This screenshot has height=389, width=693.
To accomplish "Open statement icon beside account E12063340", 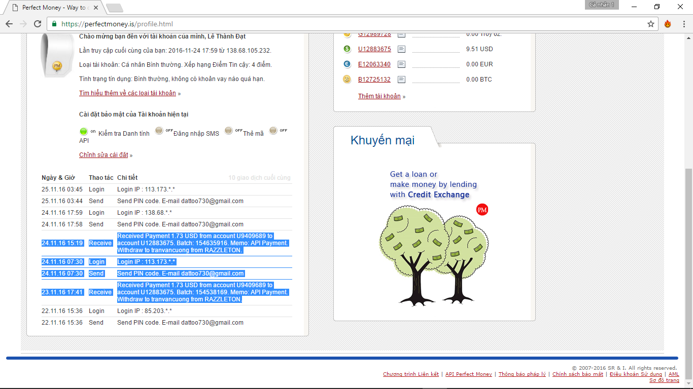I will pos(401,64).
